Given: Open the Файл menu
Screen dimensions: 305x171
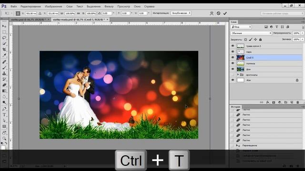Looking at the screenshot, I should 14,6.
